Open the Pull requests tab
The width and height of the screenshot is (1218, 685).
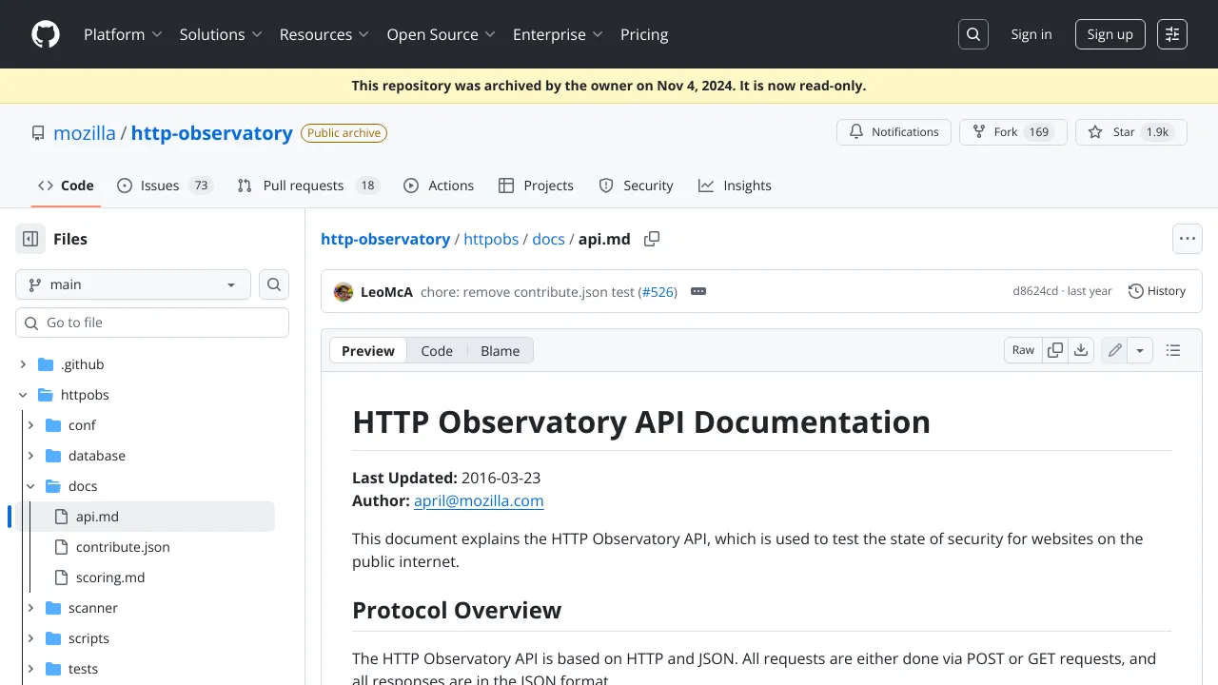click(x=308, y=186)
